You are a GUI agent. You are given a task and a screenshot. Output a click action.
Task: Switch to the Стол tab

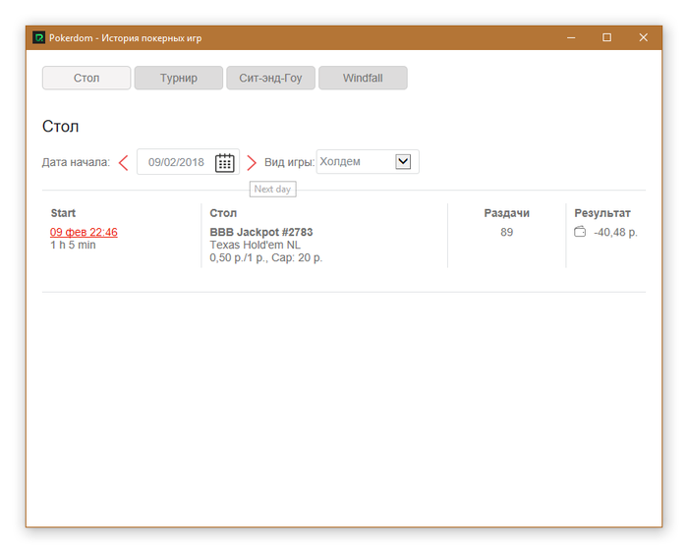click(x=86, y=78)
